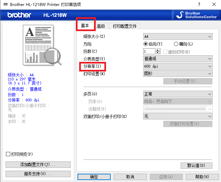Image resolution: width=221 pixels, height=182 pixels.
Task: Open the Brother SolutionsCenter link
Action: [196, 15]
